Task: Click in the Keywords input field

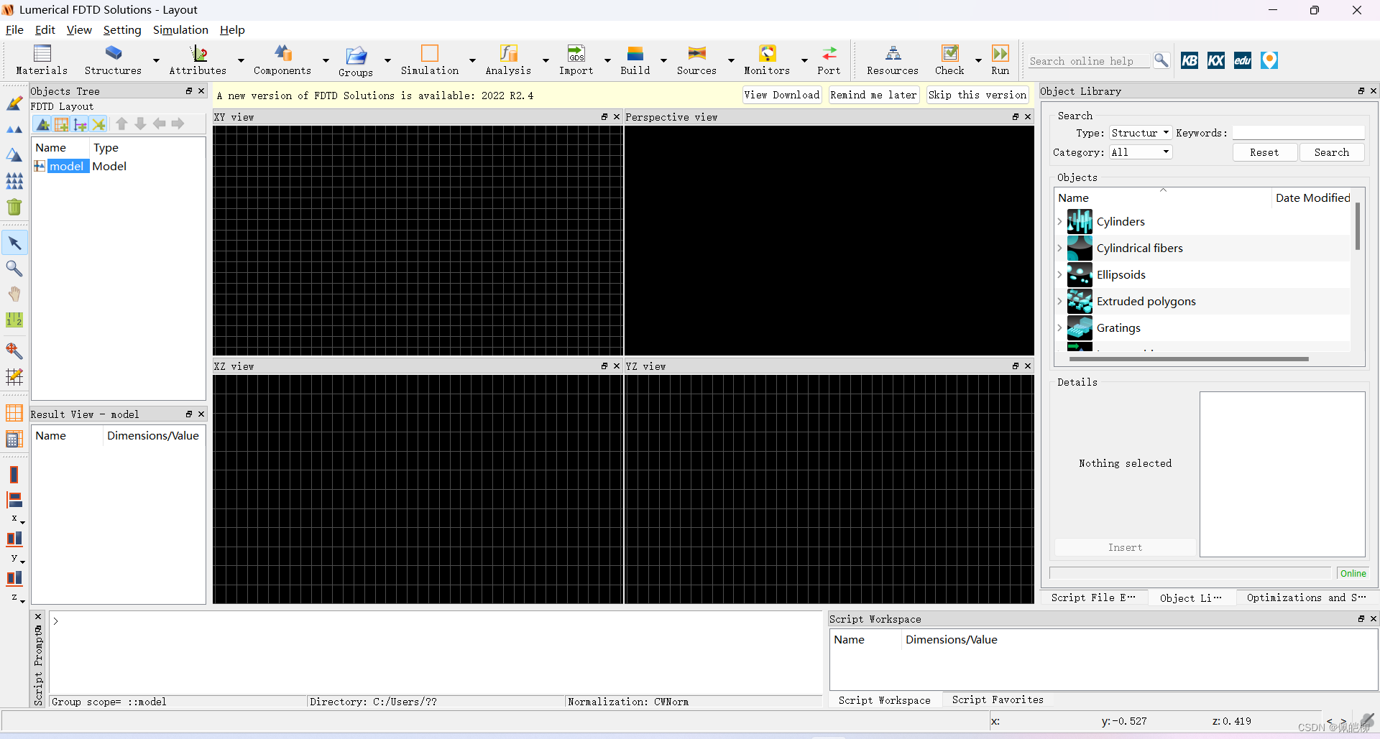Action: click(x=1298, y=133)
